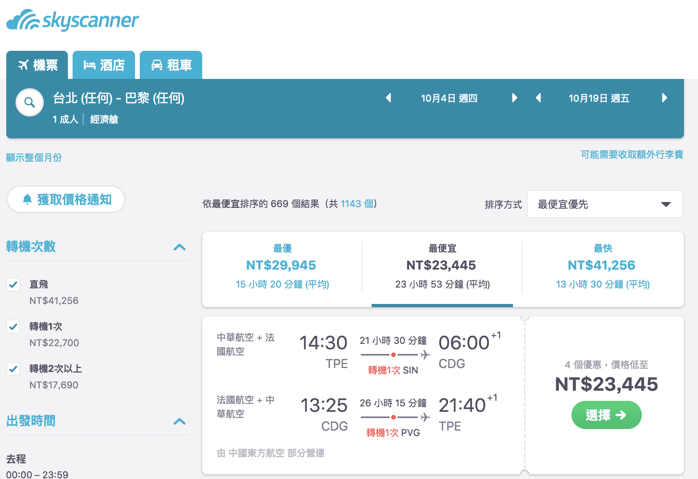Click 由 中國東方航空 部分營運 note

click(x=271, y=453)
